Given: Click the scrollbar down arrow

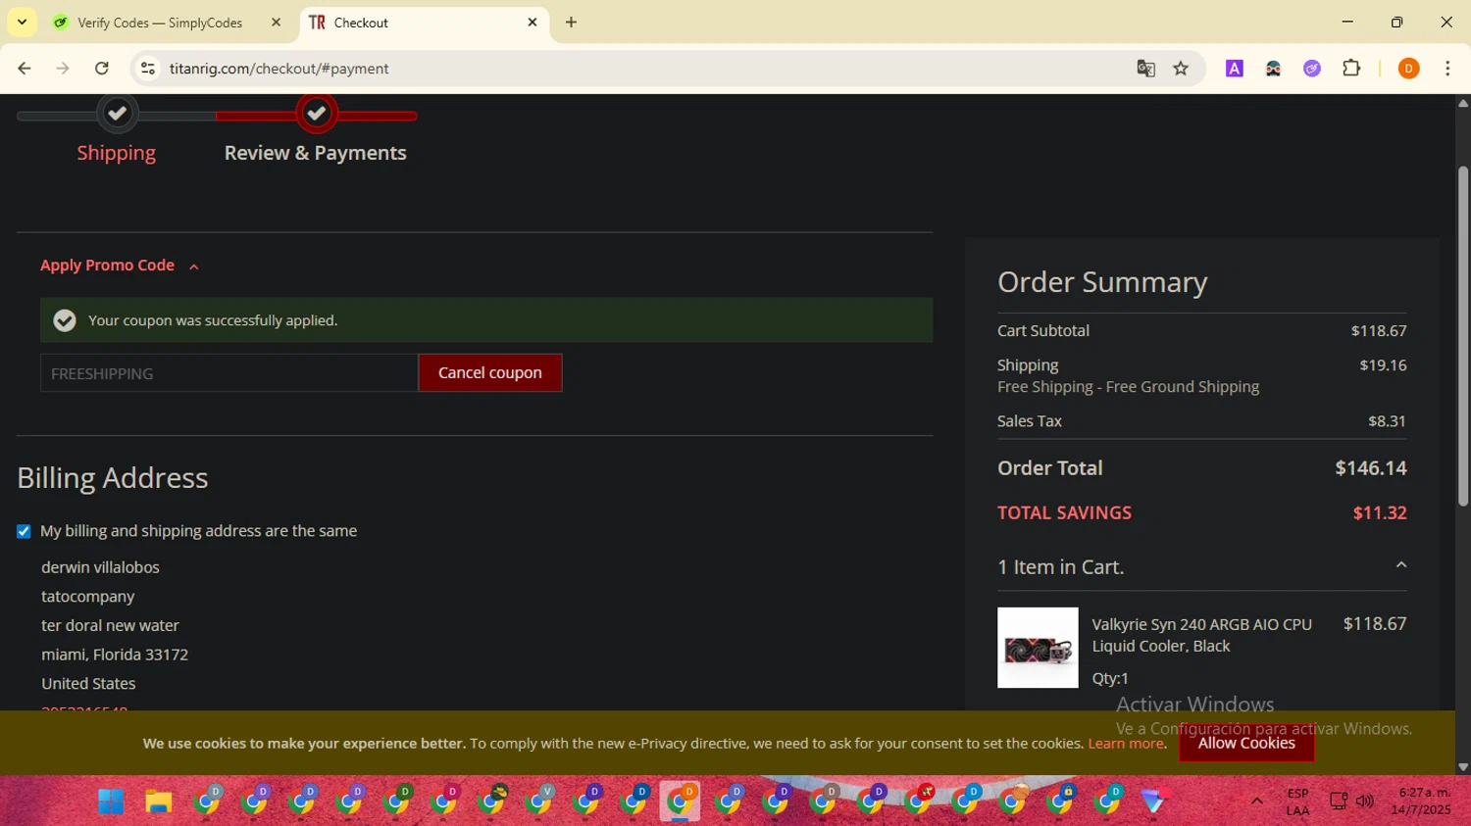Looking at the screenshot, I should coord(1463,767).
